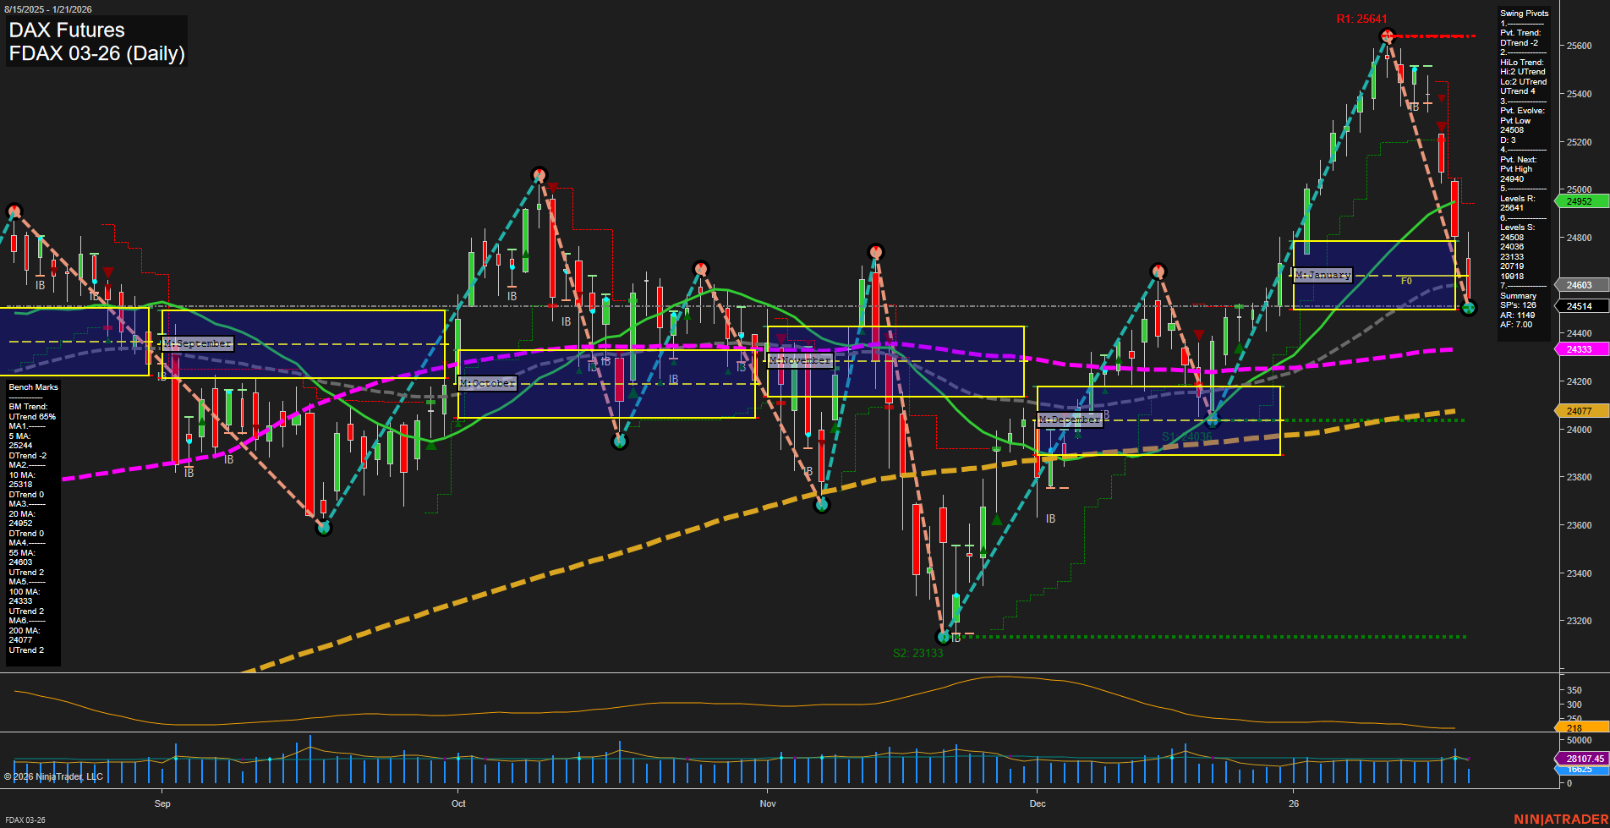Click the black 24514 last price marker on axis
Screen dimensions: 1610x828
(x=1578, y=305)
